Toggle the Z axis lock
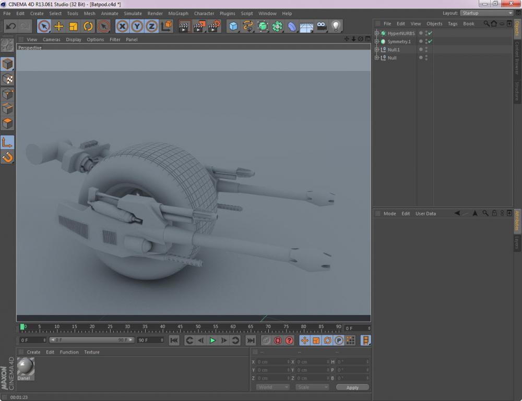 coord(152,26)
